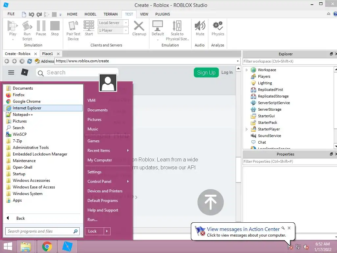Click the browser back arrow

click(7, 61)
